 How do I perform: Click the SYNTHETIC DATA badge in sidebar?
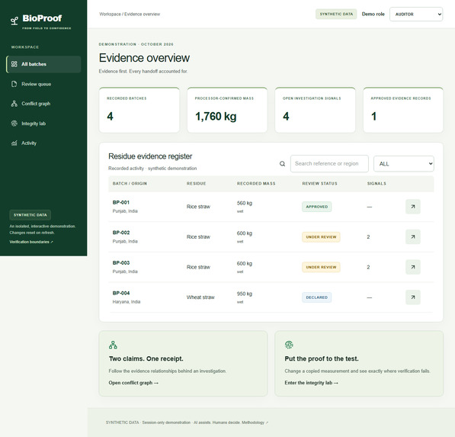click(x=30, y=215)
